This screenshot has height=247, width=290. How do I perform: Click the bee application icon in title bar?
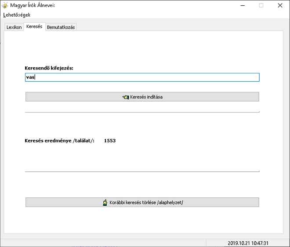click(5, 5)
